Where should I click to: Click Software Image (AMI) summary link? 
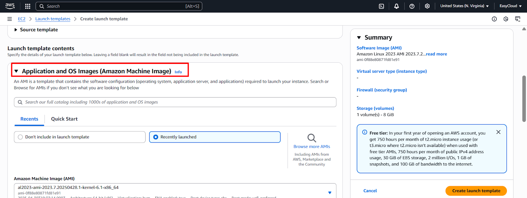point(379,48)
